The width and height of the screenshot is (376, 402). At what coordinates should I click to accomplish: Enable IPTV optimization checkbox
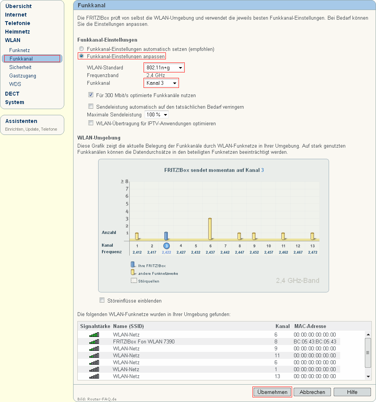click(x=90, y=123)
